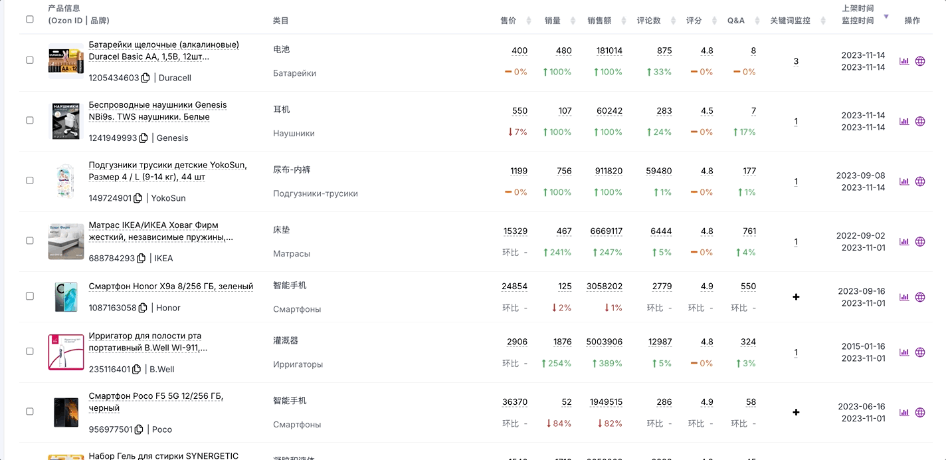Open chart icon for Poco F5 row

(x=904, y=412)
